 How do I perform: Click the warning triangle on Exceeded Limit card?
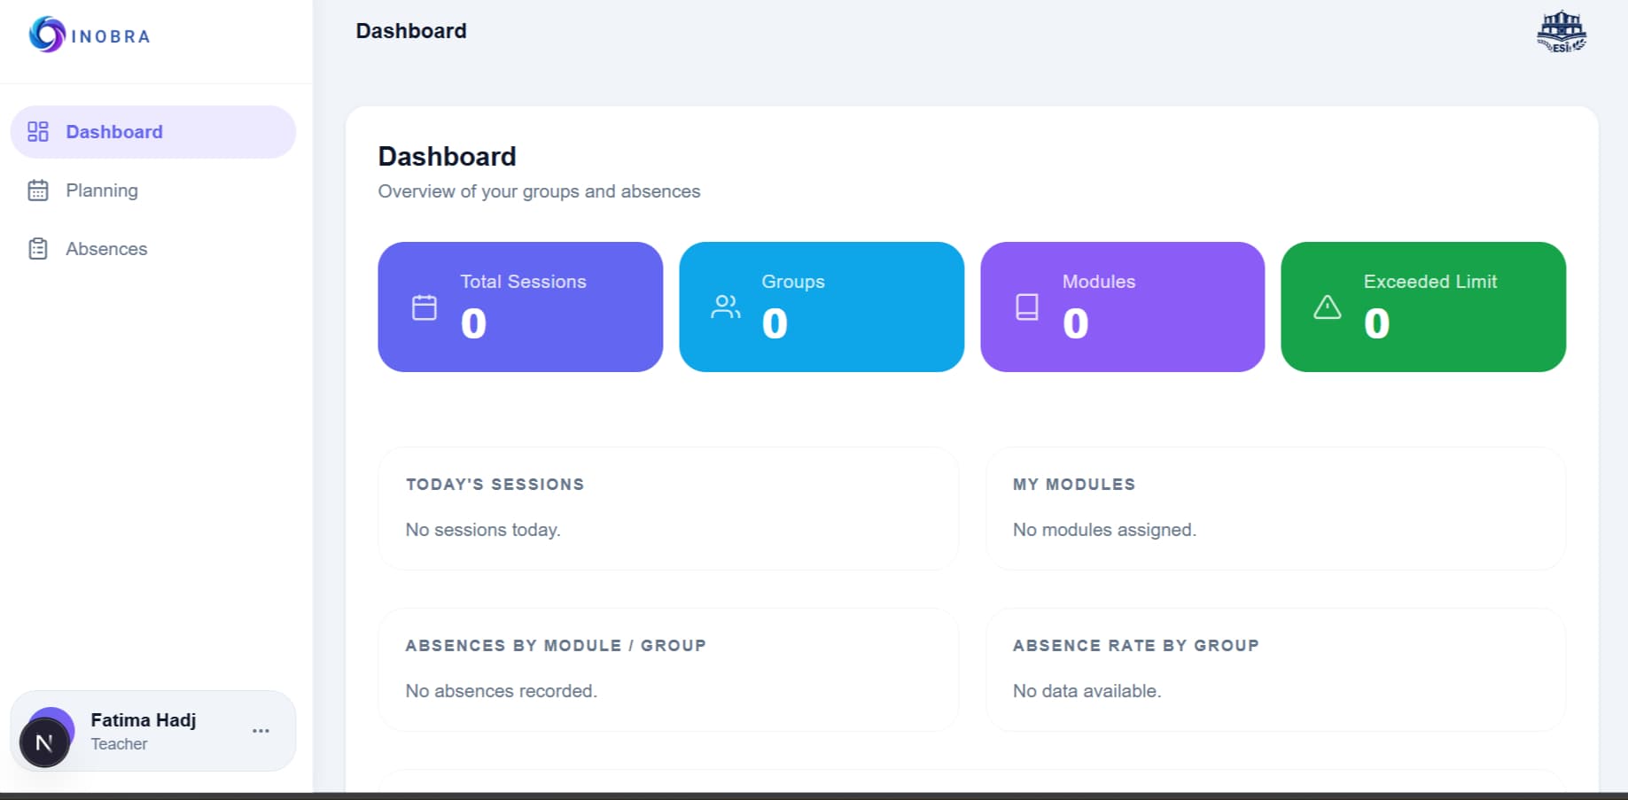pyautogui.click(x=1327, y=307)
